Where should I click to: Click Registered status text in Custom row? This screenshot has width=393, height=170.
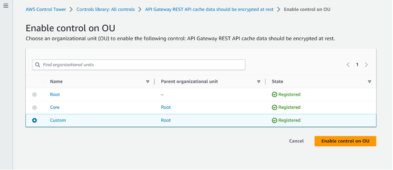(x=289, y=120)
